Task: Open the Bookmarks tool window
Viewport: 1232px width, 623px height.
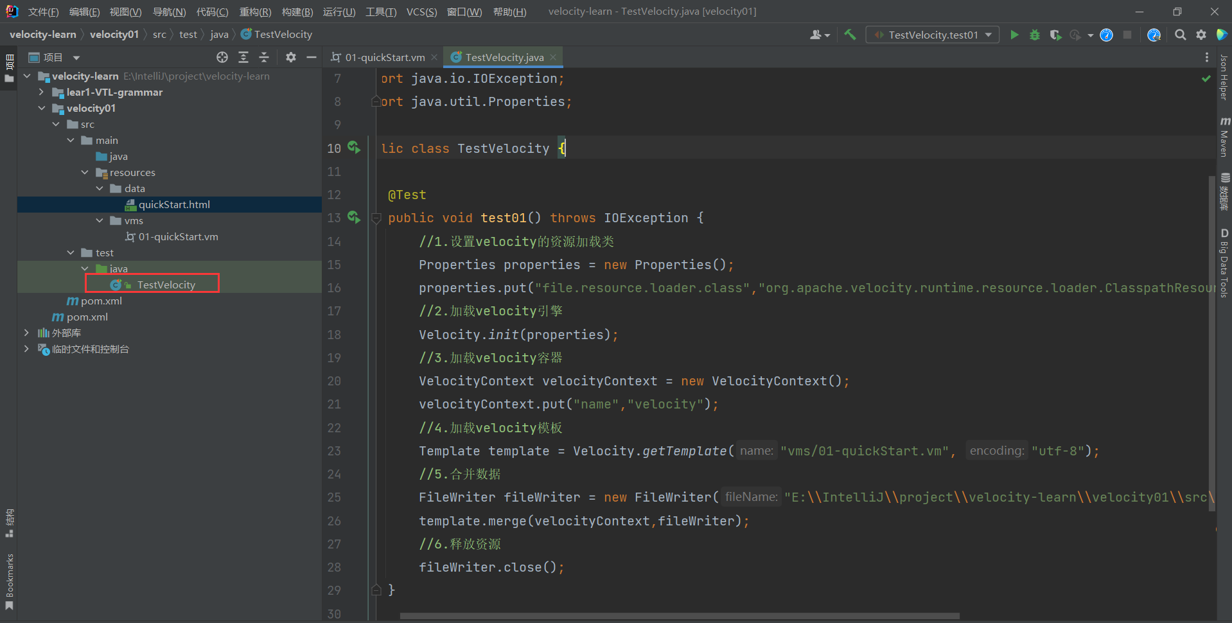Action: point(9,581)
